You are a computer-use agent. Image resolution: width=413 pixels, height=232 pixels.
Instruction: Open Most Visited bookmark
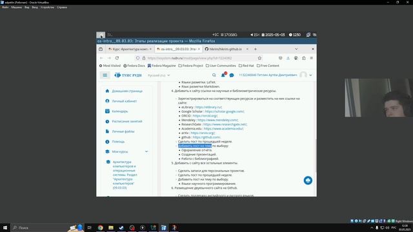pos(110,66)
